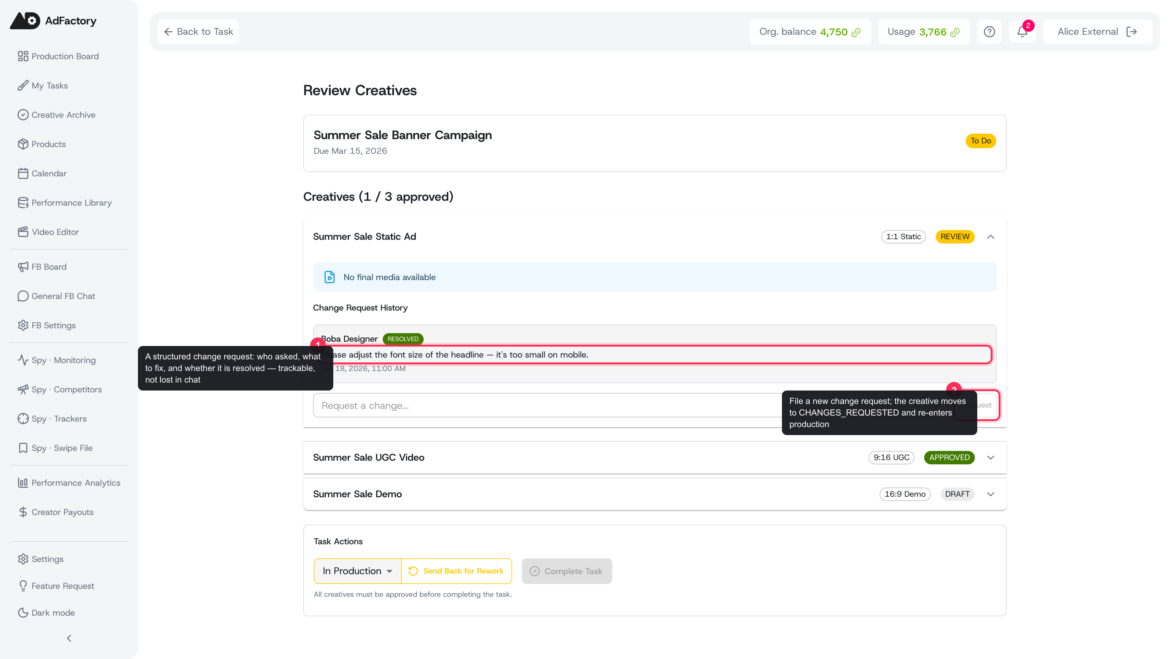Go to General FB Chat page
Screen dimensions: 1172x659
tap(63, 296)
